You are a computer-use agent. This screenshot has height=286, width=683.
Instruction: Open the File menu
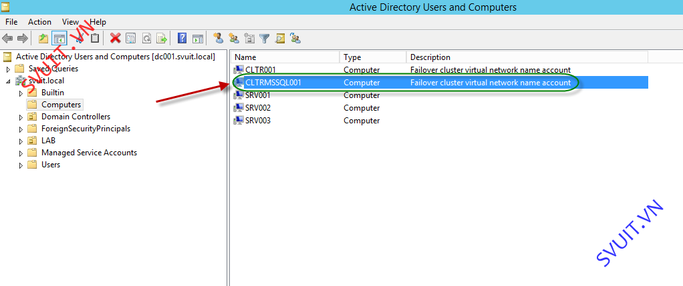click(x=11, y=22)
